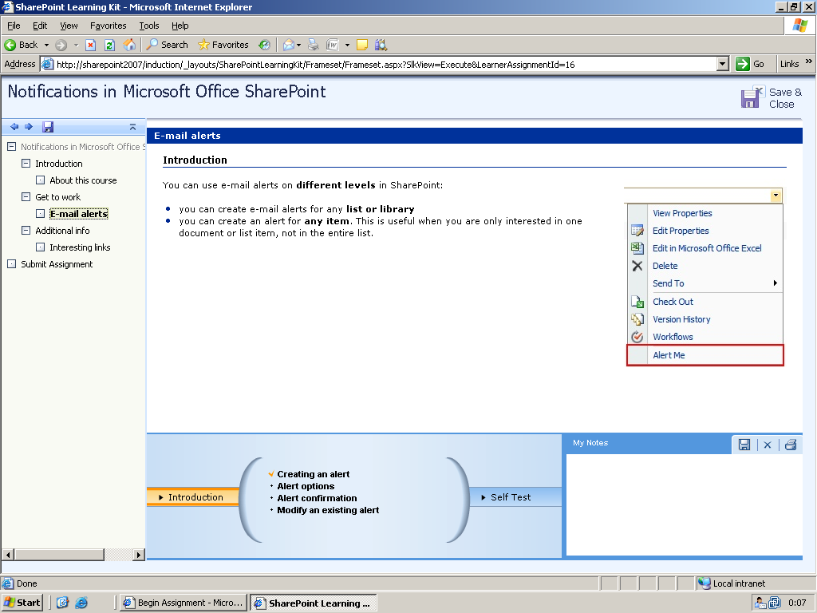Open the Help menu
Screen dimensions: 817x613
coord(180,26)
